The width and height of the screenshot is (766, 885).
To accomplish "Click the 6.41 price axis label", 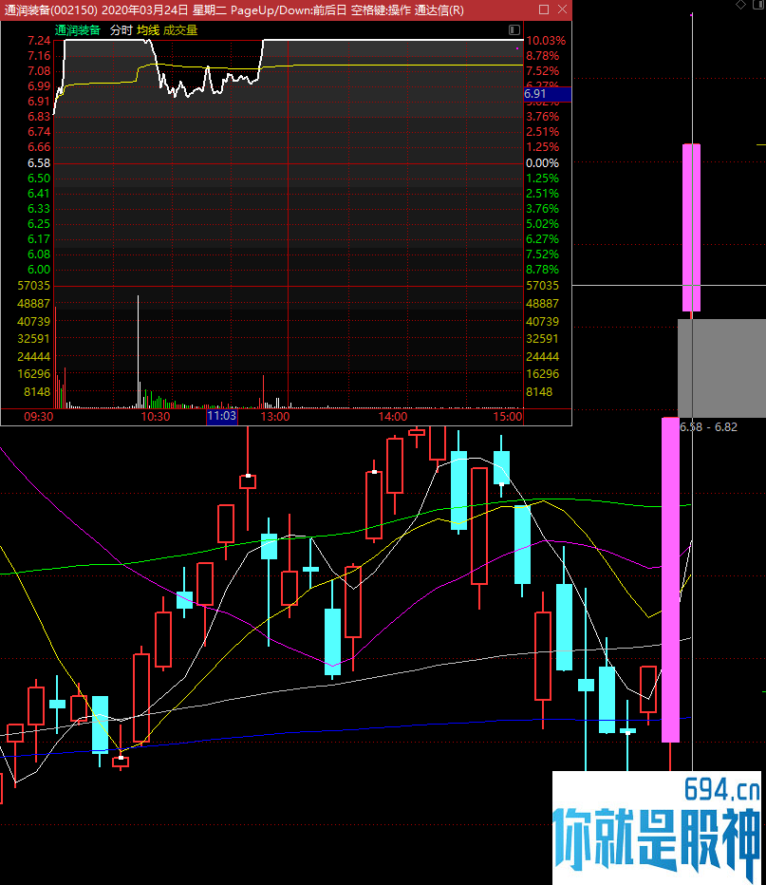I will coord(39,194).
